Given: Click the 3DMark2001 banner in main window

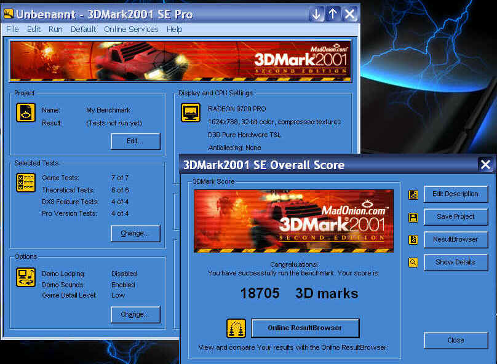Looking at the screenshot, I should pyautogui.click(x=181, y=61).
